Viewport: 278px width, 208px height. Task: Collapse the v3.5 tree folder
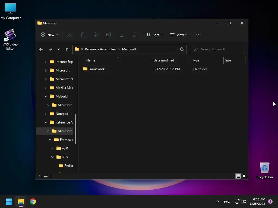click(x=52, y=157)
